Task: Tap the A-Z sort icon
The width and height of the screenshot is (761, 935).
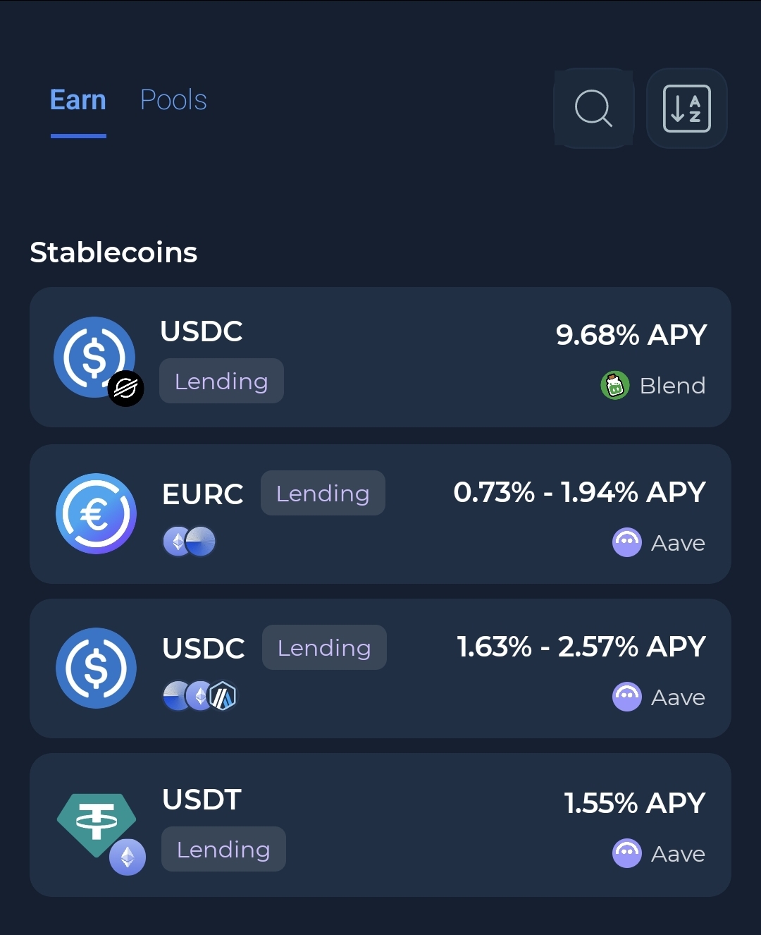Action: click(686, 109)
